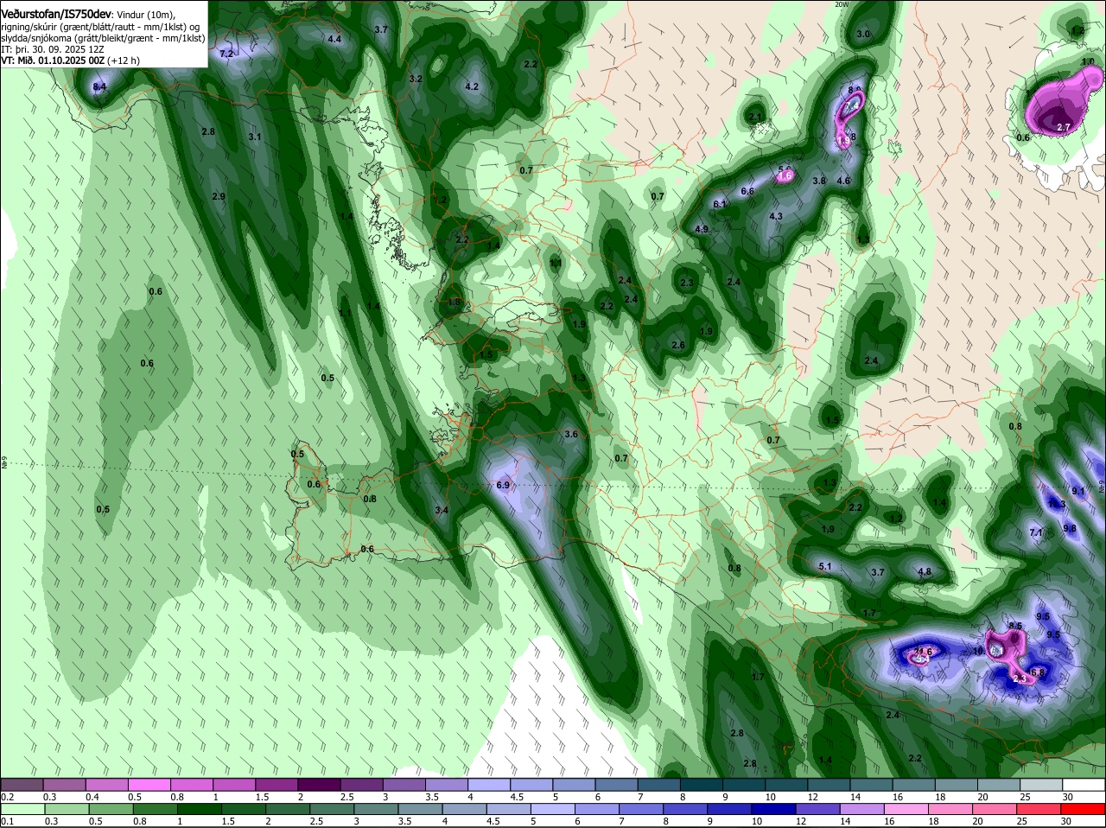This screenshot has height=828, width=1106.
Task: Click the precipitation value 7.1 on the map
Action: [x=1036, y=532]
